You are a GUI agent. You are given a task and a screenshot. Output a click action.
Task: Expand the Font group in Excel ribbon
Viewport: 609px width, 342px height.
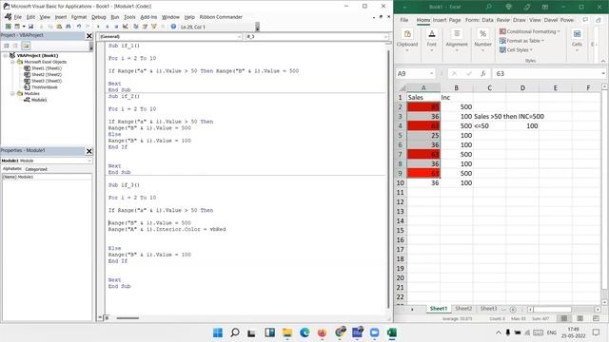point(431,40)
